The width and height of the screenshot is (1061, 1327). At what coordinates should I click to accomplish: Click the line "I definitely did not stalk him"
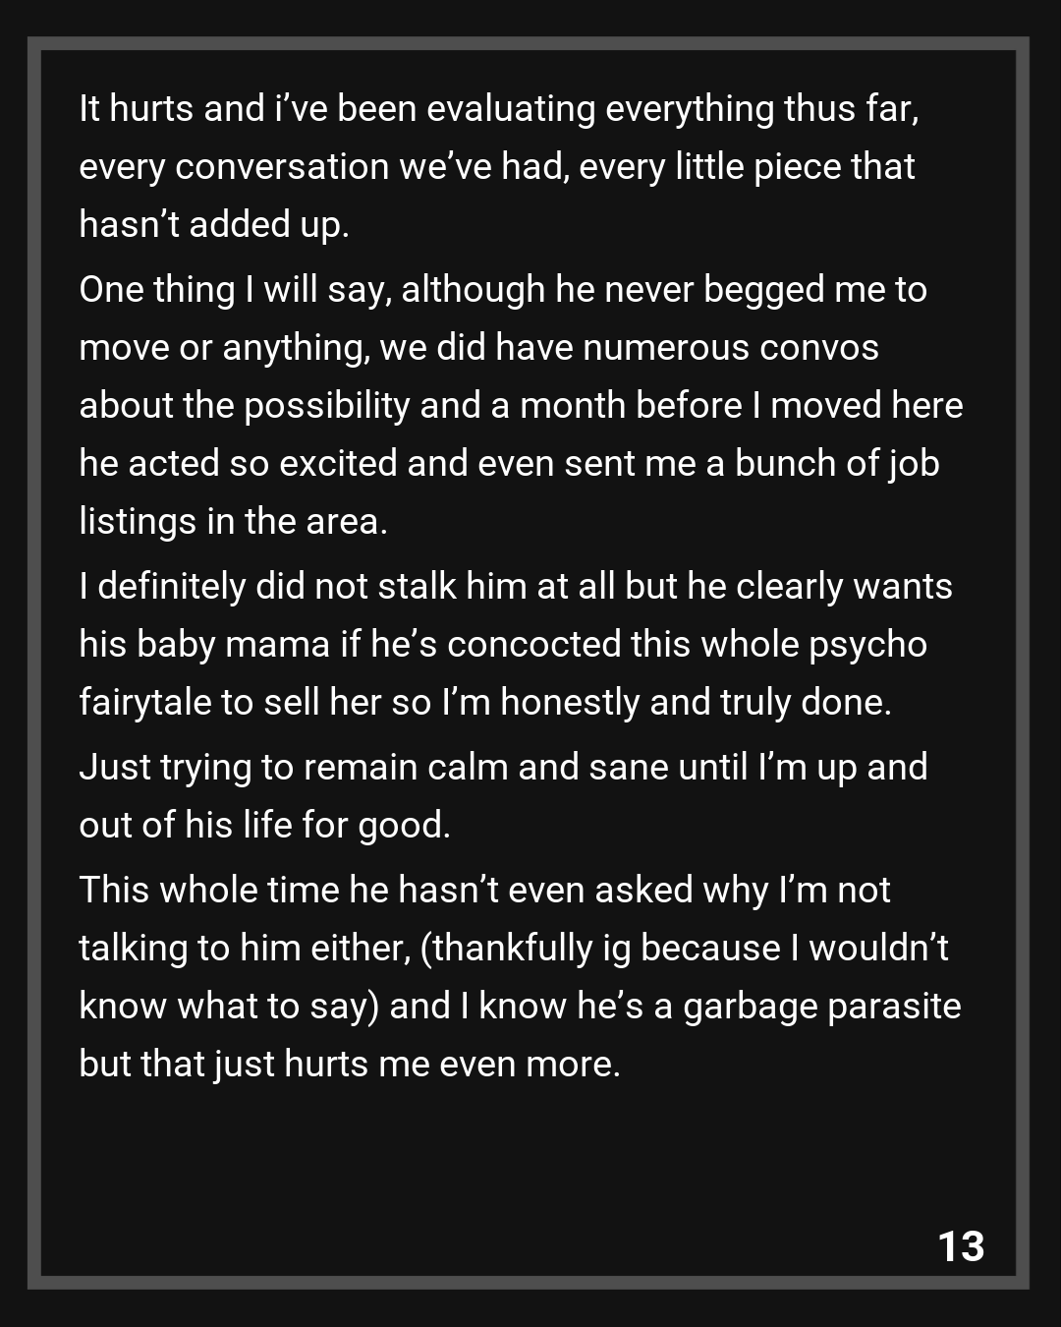click(x=515, y=586)
